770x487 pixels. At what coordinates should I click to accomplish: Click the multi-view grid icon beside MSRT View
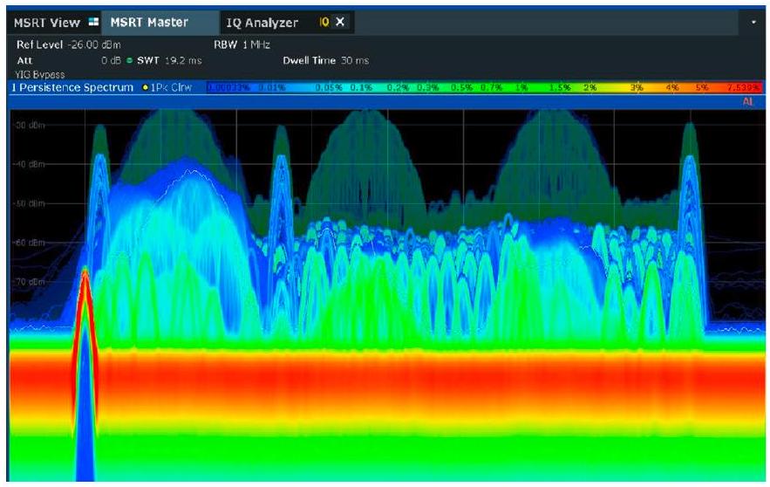point(90,23)
